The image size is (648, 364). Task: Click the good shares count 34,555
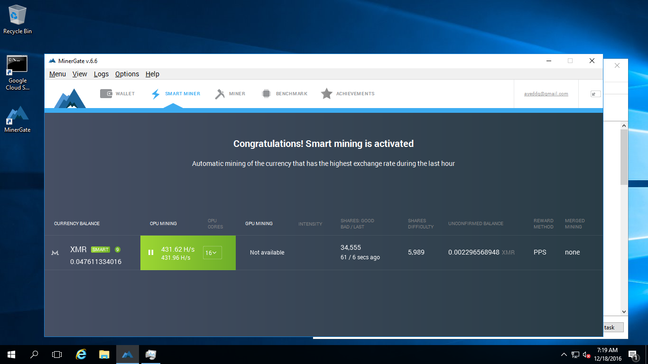tap(351, 248)
